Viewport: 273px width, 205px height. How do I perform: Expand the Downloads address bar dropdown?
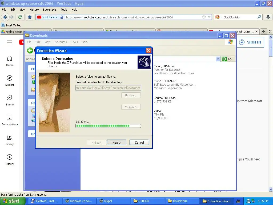(218, 59)
